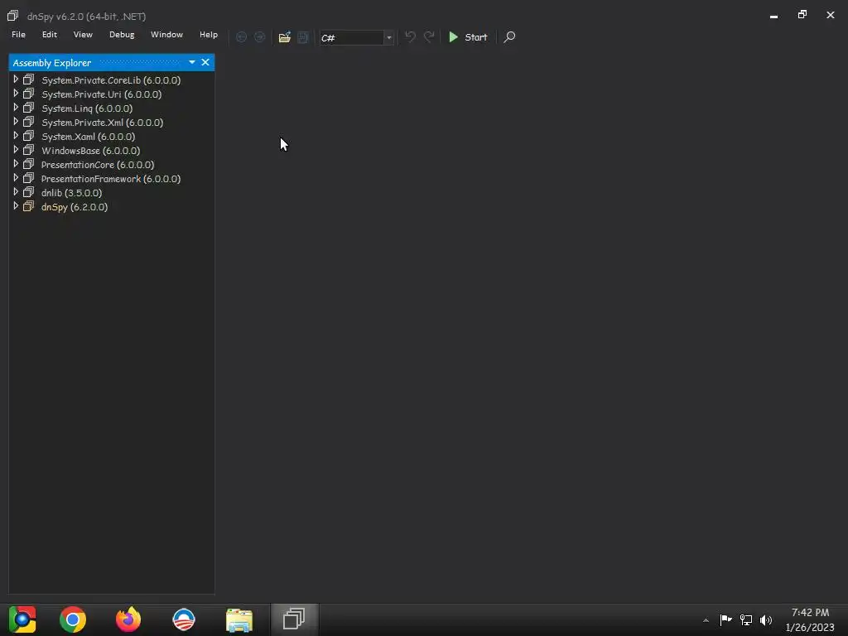Open the Window menu
Screen dimensions: 848x636
click(x=166, y=35)
